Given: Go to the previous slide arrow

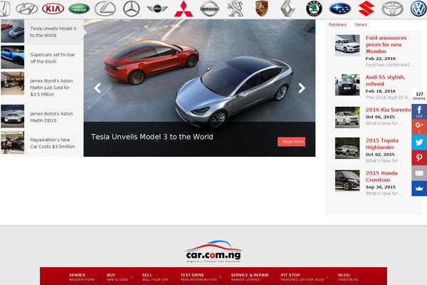Looking at the screenshot, I should pos(97,88).
